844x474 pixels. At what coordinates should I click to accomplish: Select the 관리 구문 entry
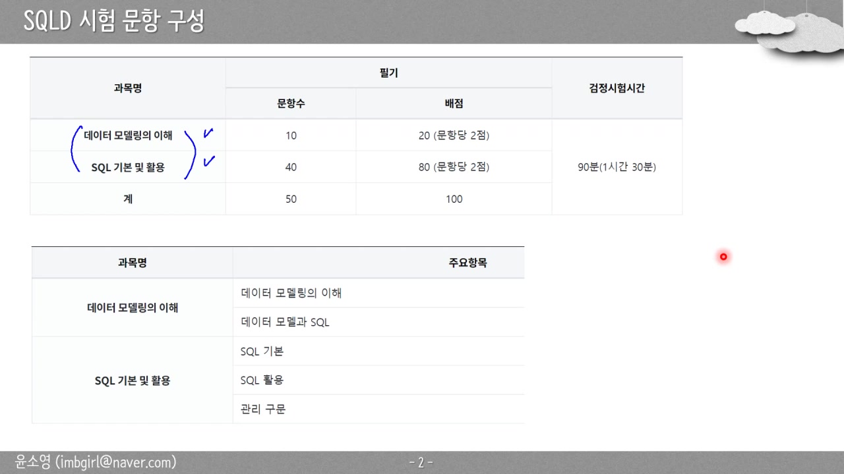point(262,409)
